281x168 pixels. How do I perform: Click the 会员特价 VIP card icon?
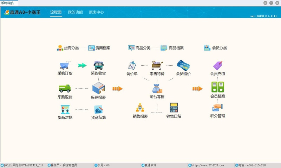(x=183, y=66)
